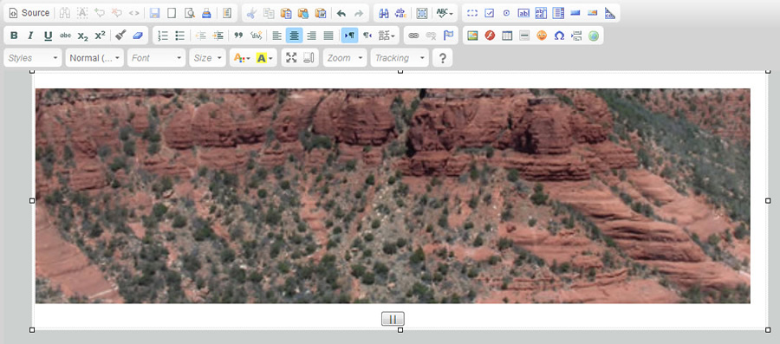This screenshot has width=780, height=344.
Task: Open the paragraph Format dropdown showing Normal
Action: tap(94, 58)
